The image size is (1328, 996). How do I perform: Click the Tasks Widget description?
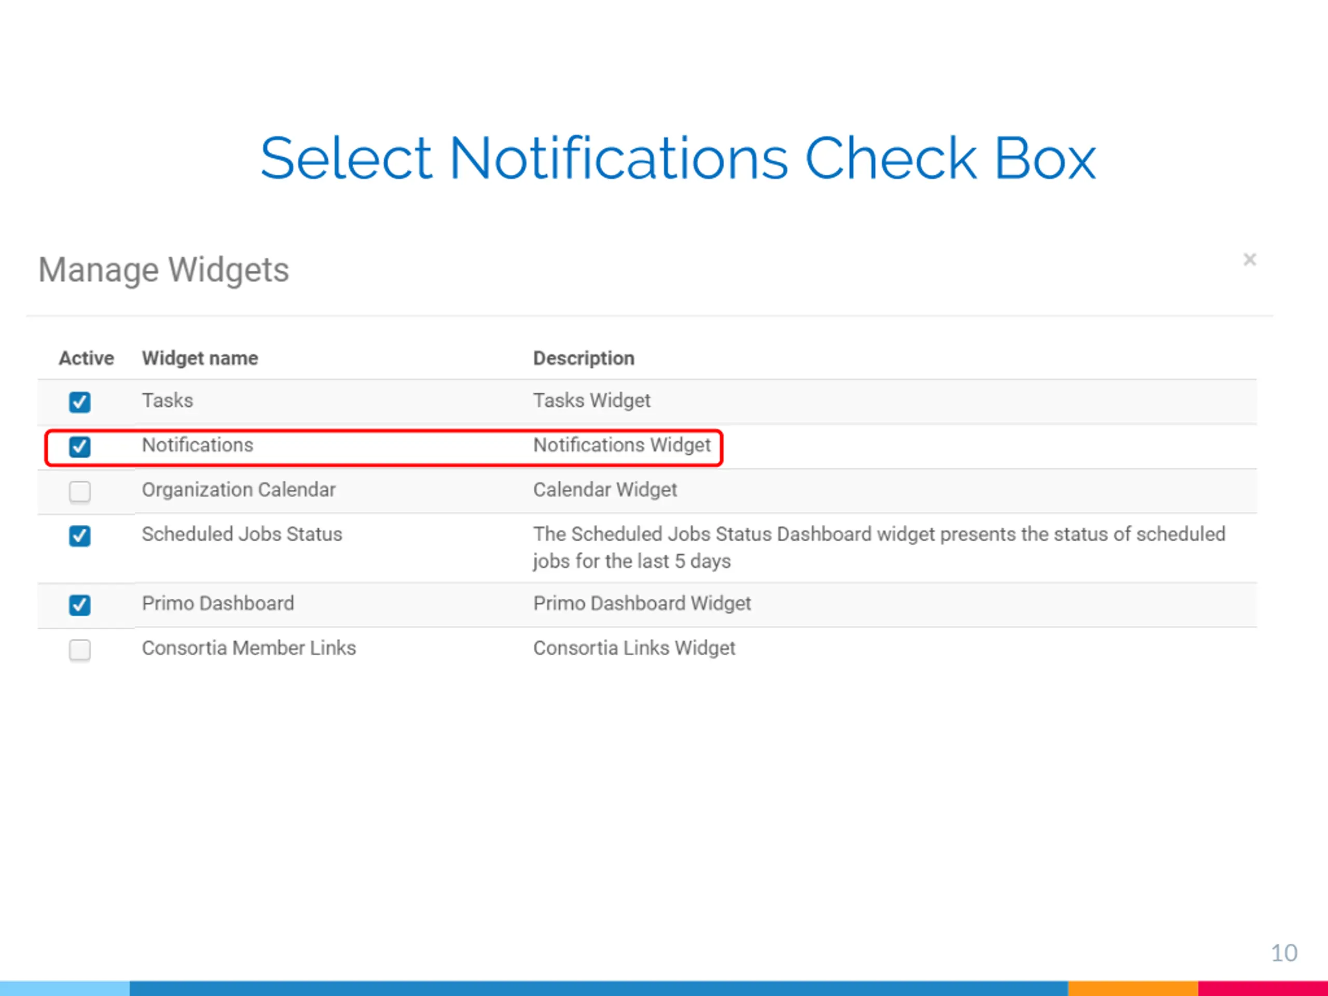click(591, 400)
